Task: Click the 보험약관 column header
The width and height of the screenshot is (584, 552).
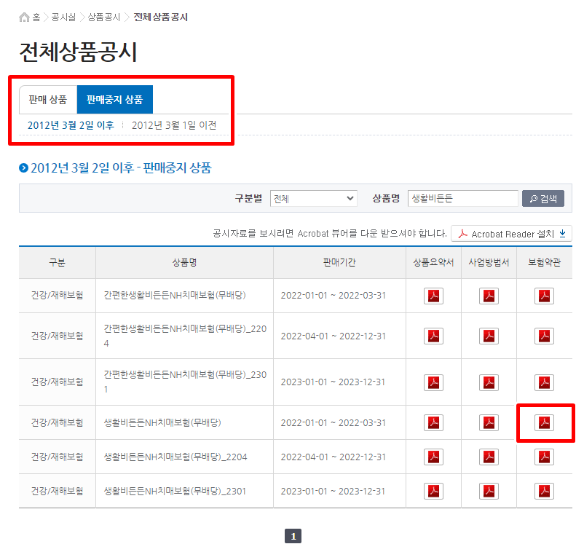Action: pos(544,263)
